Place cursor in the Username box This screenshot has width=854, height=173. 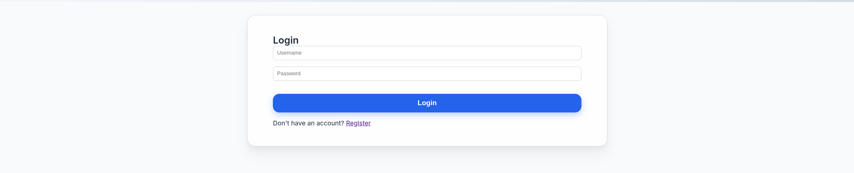coord(427,53)
